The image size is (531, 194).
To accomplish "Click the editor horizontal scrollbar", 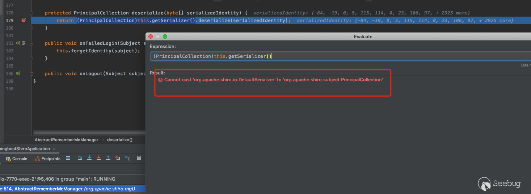I will click(x=89, y=133).
